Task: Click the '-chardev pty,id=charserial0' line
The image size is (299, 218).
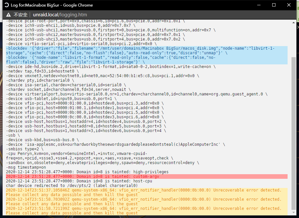Action: (40, 80)
